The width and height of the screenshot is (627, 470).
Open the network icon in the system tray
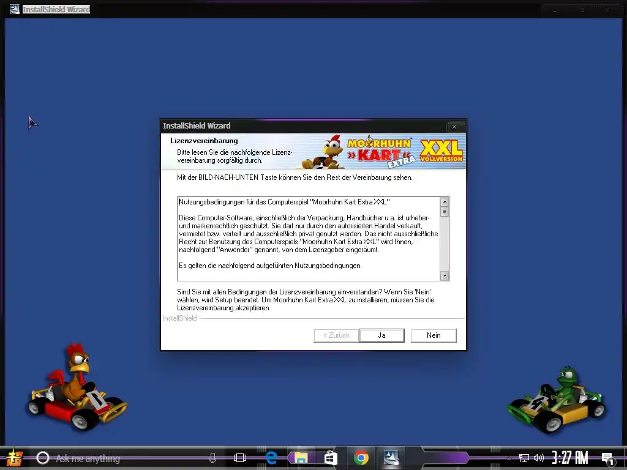click(524, 458)
